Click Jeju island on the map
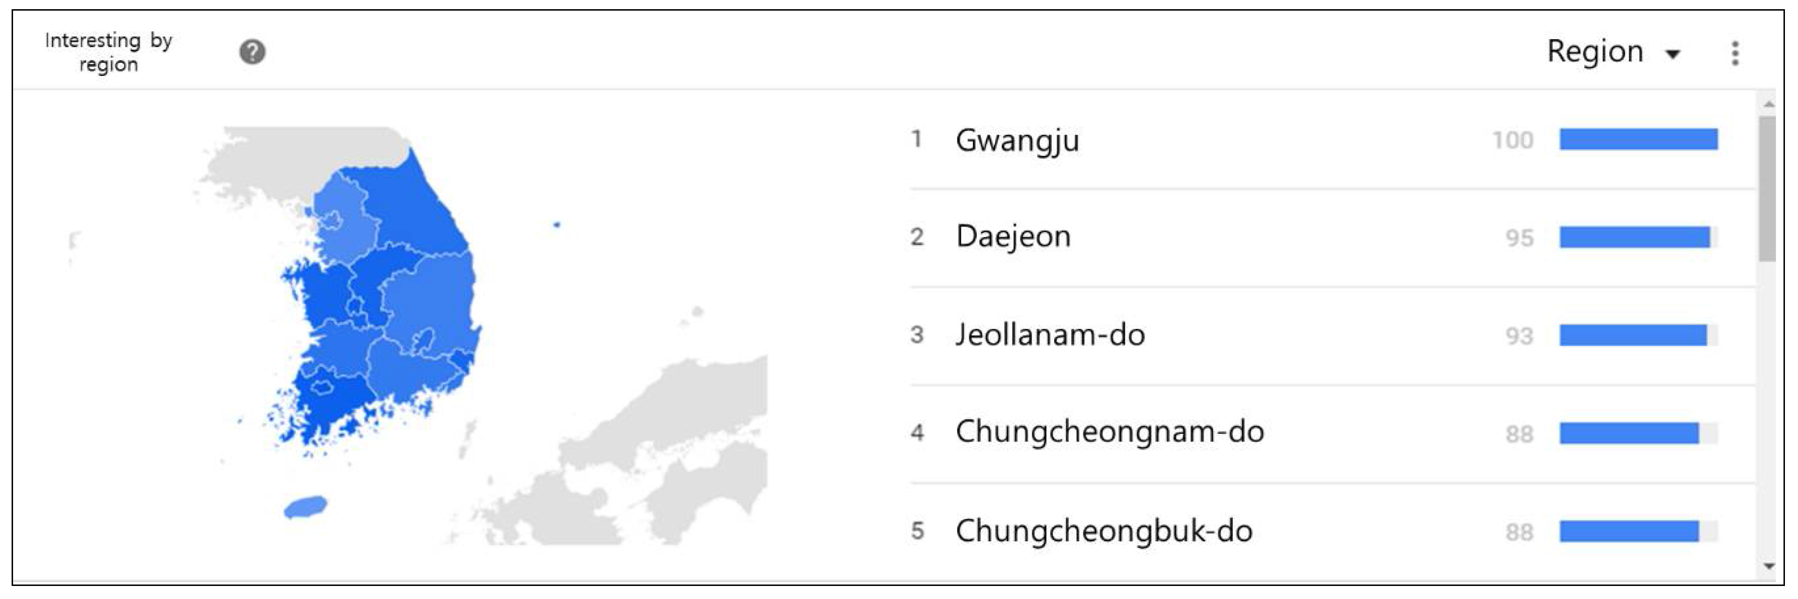Image resolution: width=1798 pixels, height=599 pixels. coord(305,507)
